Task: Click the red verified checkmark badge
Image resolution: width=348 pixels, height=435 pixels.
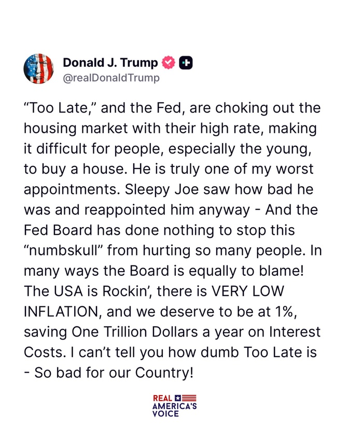Action: click(169, 62)
